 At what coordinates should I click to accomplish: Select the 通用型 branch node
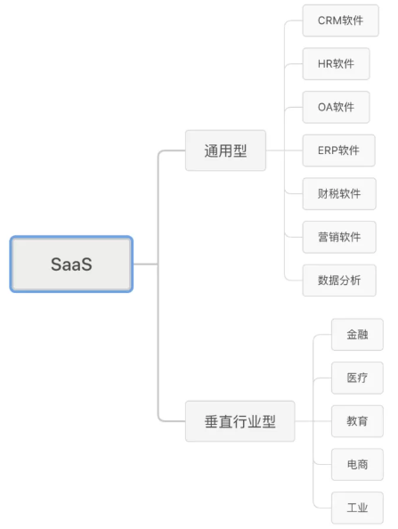point(225,151)
